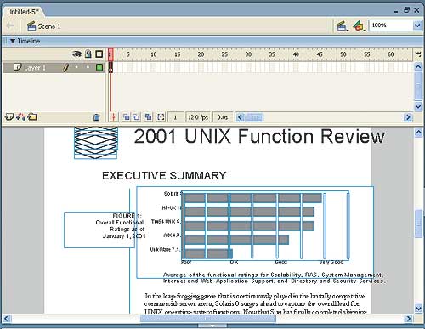Click the Very Good axis label
The image size is (425, 329).
click(331, 262)
